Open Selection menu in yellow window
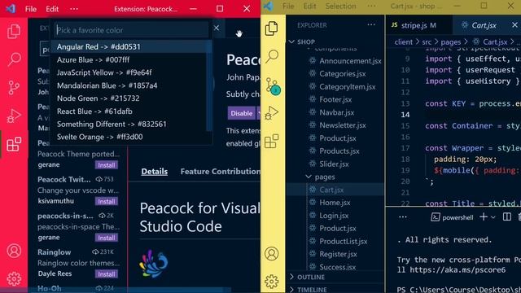This screenshot has width=521, height=293. [340, 6]
